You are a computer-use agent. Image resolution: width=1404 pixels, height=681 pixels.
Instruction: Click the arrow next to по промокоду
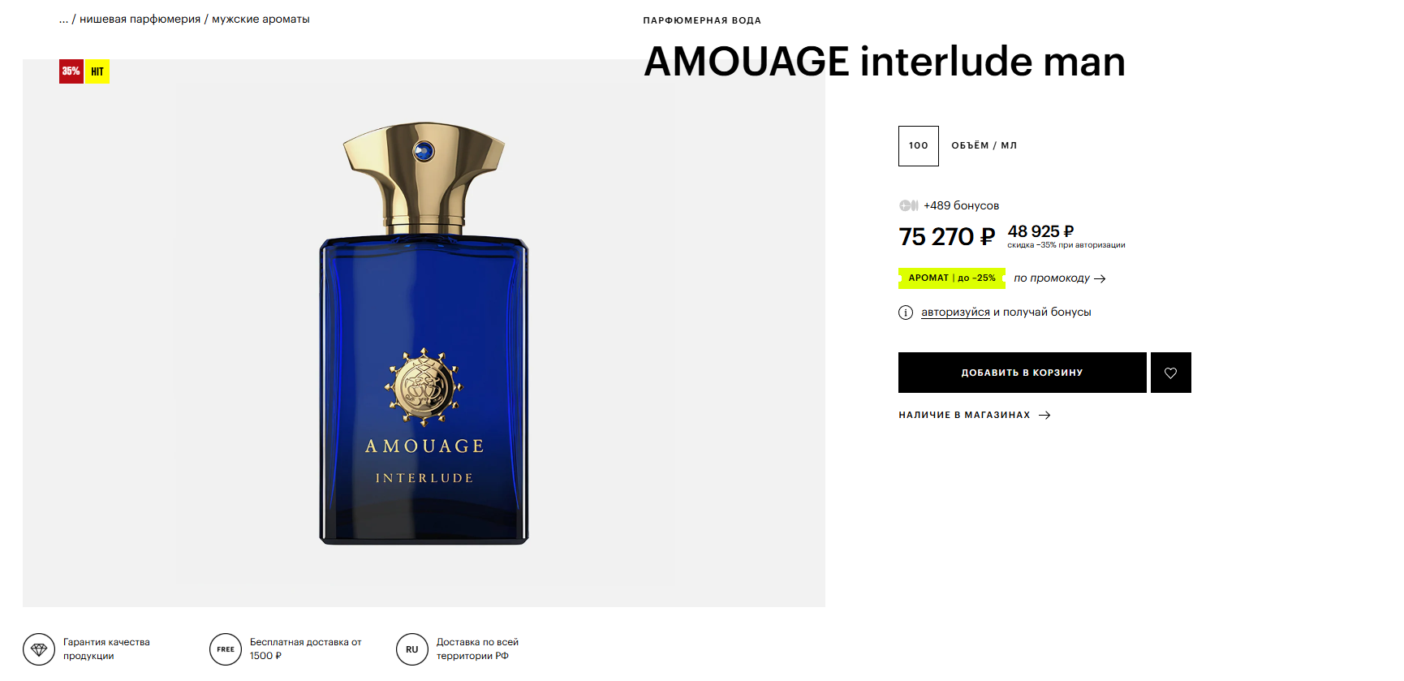click(x=1100, y=278)
